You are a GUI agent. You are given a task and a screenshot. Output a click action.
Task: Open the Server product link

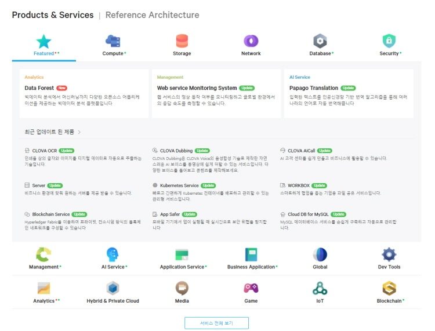38,185
